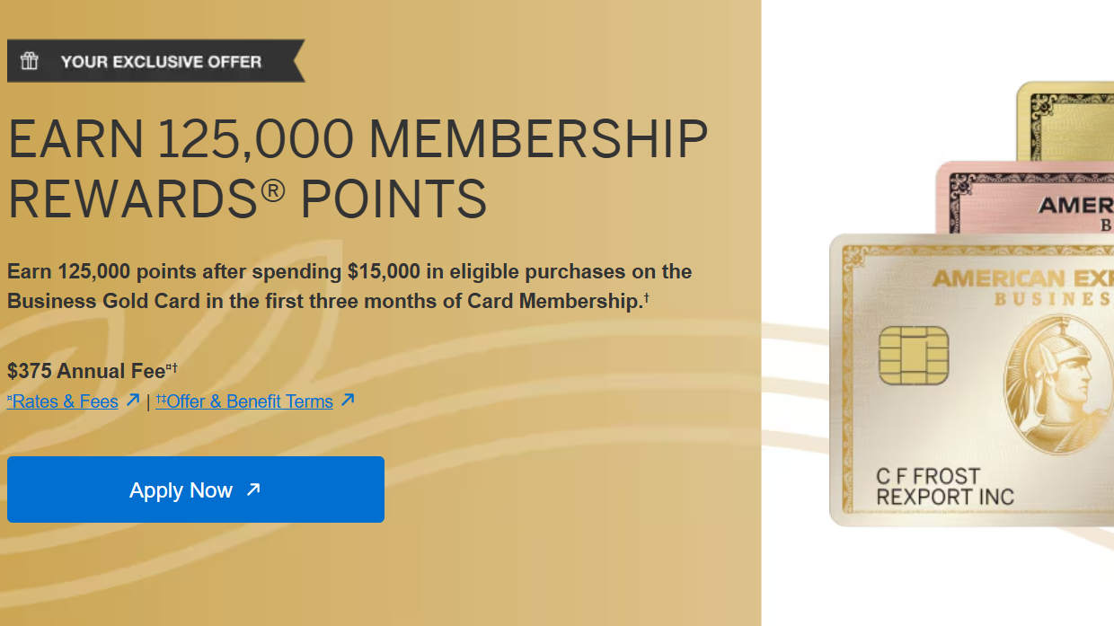The width and height of the screenshot is (1114, 626).
Task: Click the external-link arrow next to Rates & Fees
Action: coord(131,401)
